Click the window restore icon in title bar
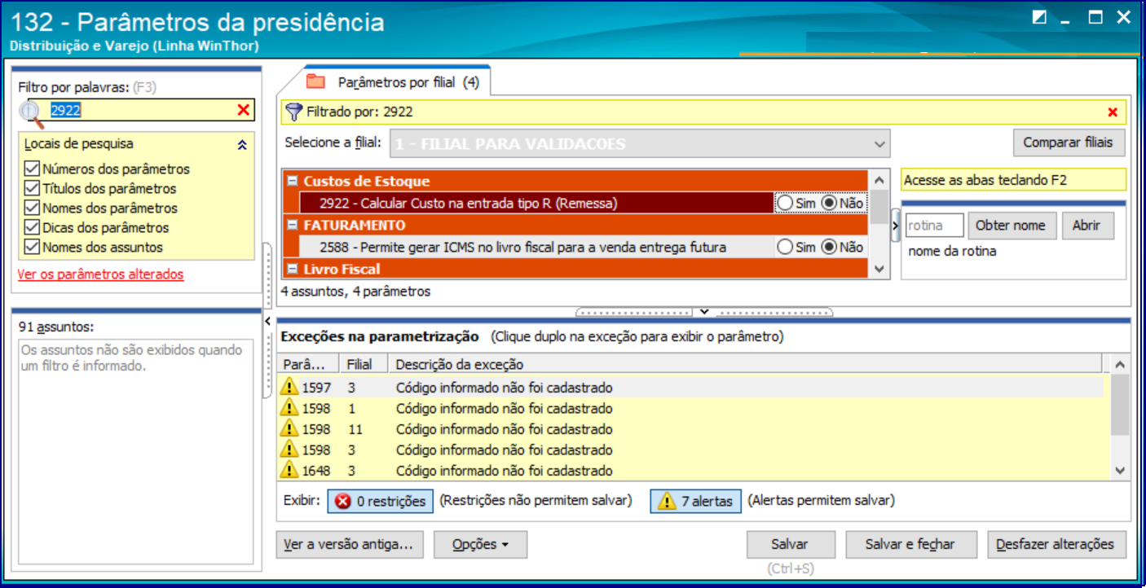This screenshot has width=1146, height=588. coord(1039,18)
